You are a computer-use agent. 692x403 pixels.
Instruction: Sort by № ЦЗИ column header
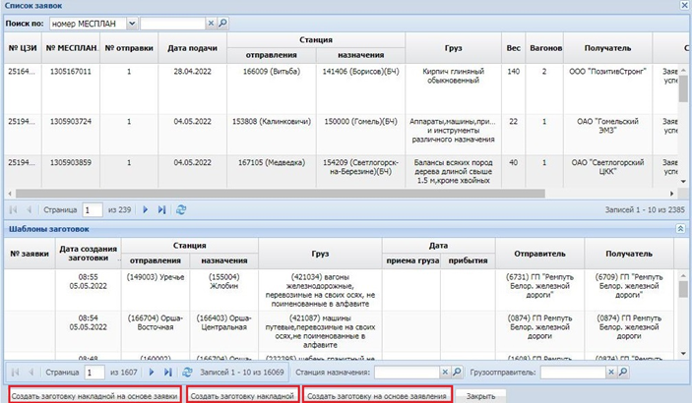pos(23,48)
